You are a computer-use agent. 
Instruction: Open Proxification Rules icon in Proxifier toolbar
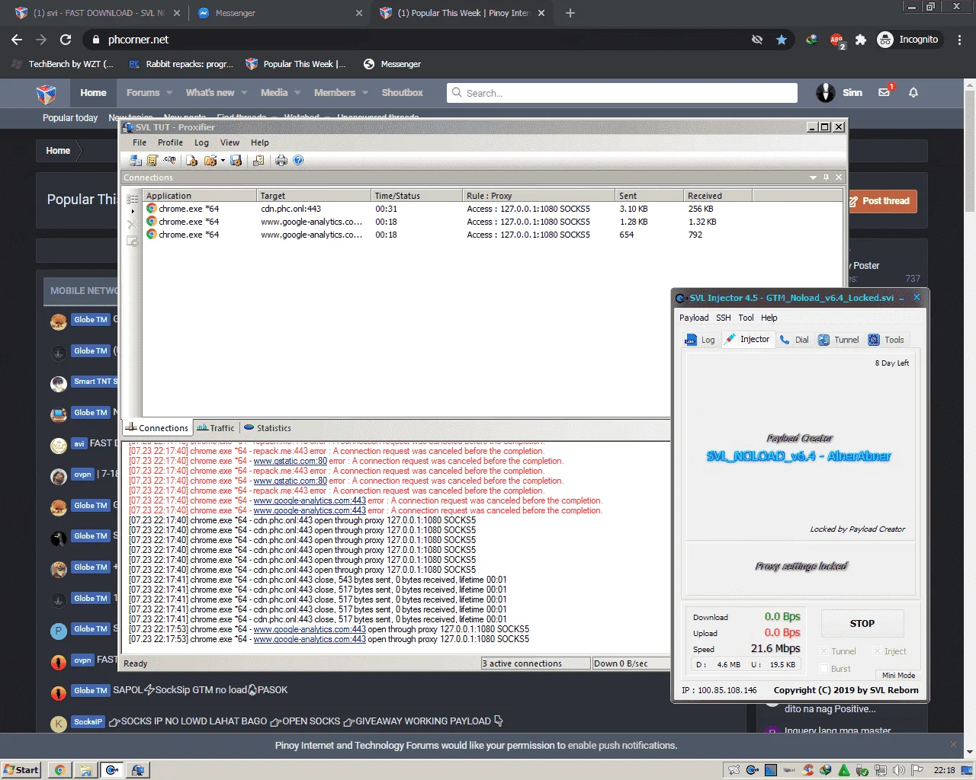[x=152, y=160]
